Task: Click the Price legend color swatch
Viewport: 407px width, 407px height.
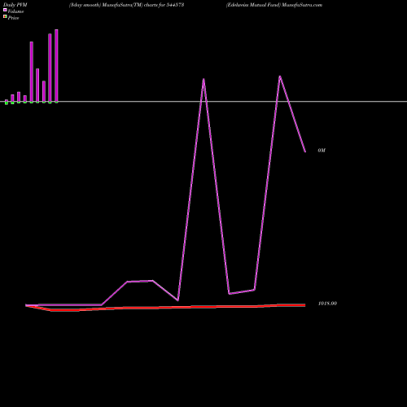Action: coord(5,16)
